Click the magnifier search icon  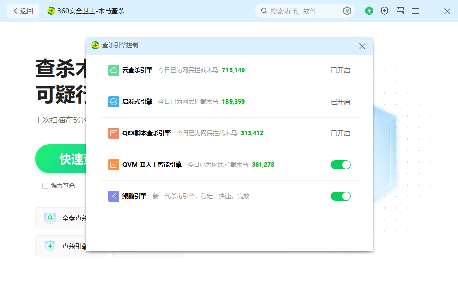pos(264,11)
